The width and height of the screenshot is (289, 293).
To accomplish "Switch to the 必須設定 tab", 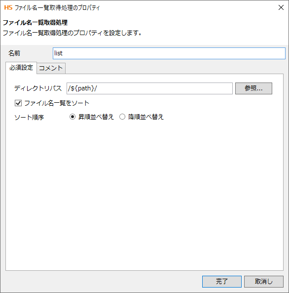I will pos(21,68).
